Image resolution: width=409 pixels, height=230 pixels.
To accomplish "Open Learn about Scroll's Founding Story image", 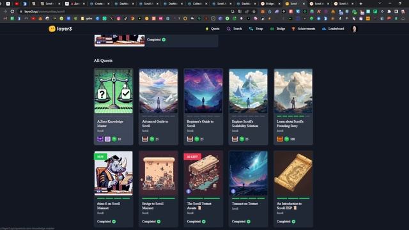I will point(293,91).
